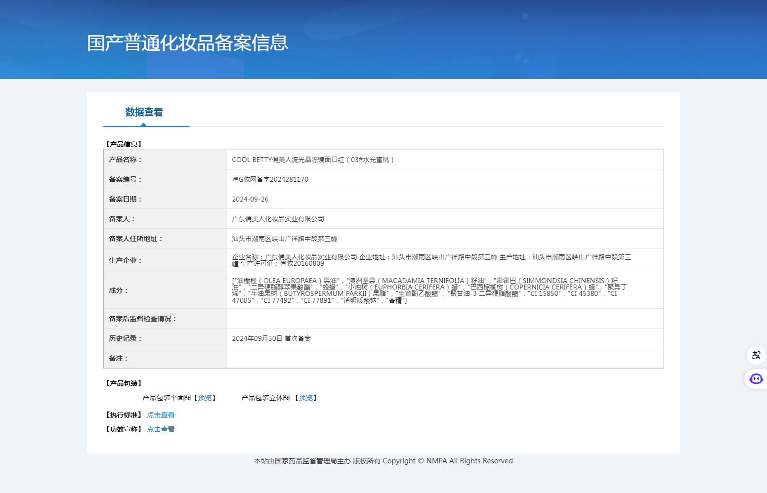Click the 【产品包装】 section heading

pyautogui.click(x=124, y=383)
